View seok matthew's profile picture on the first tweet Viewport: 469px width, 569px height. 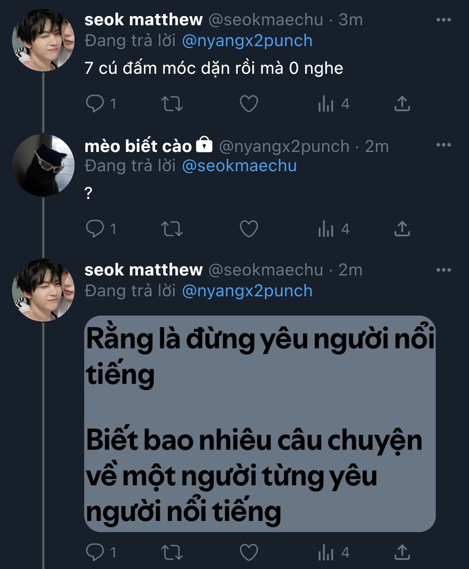point(43,40)
